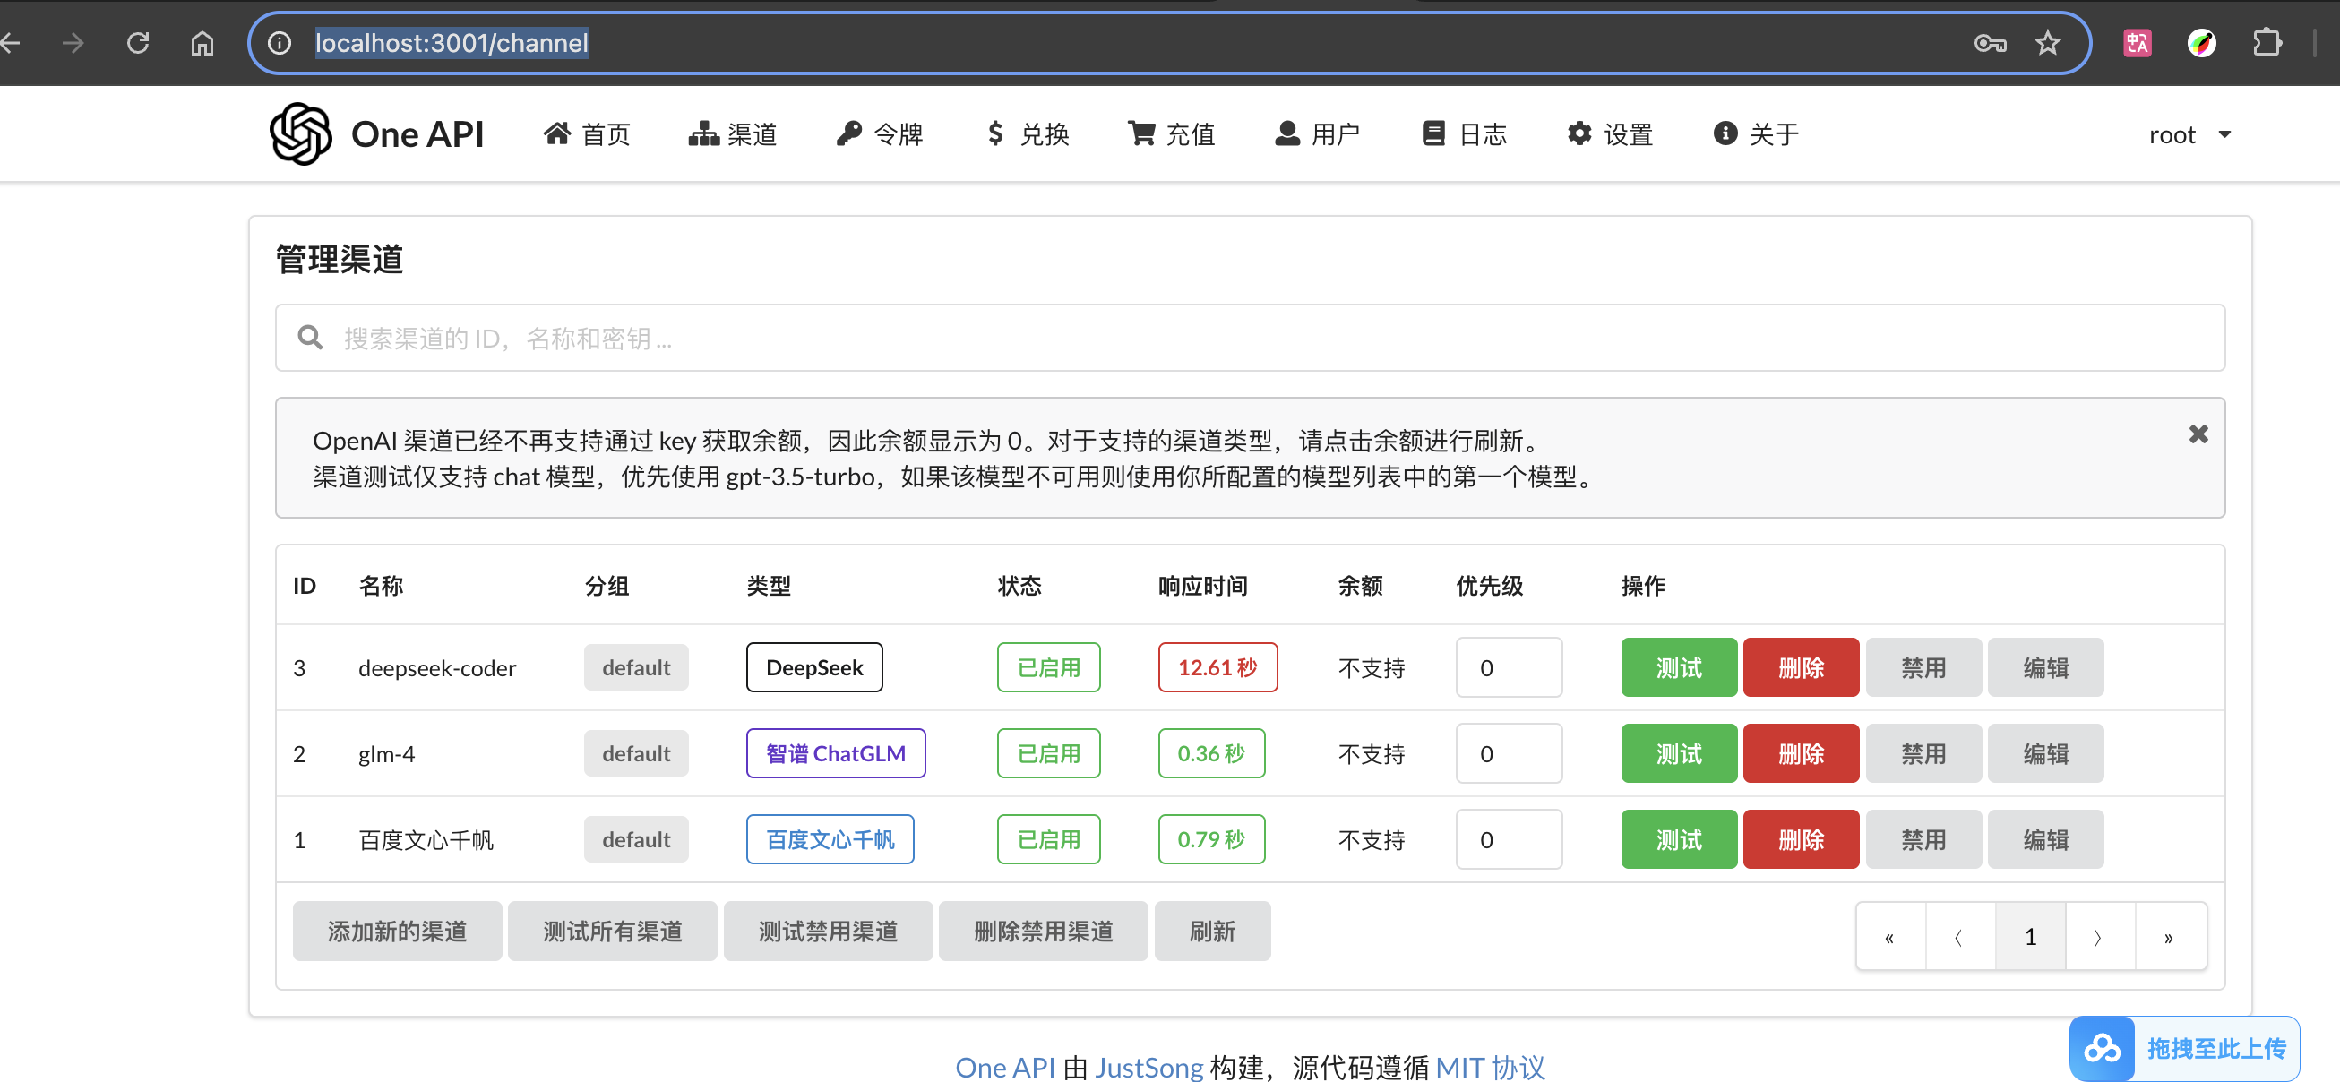Open the 设置 settings menu
The height and width of the screenshot is (1082, 2340).
point(1610,134)
